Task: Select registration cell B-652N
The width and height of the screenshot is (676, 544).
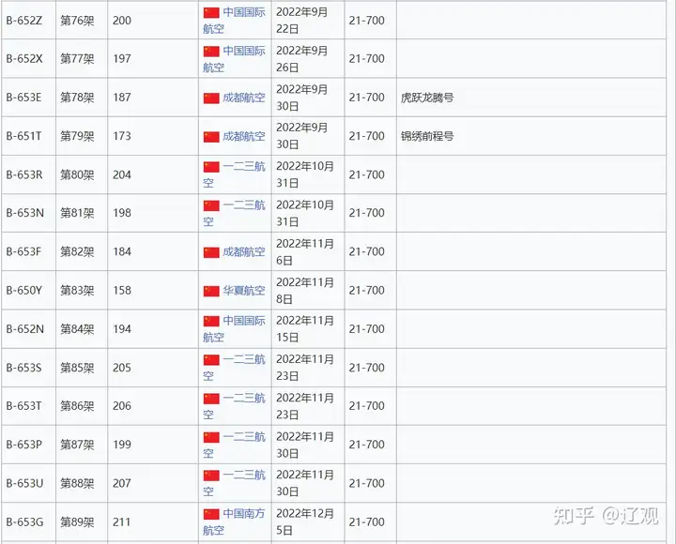Action: [28, 328]
